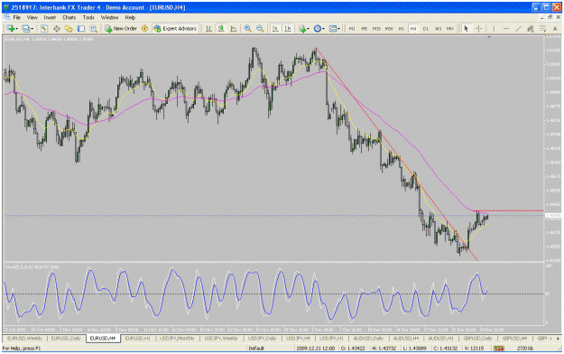
Task: Switch to the GBPUSD,Daily chart tab
Action: 477,339
